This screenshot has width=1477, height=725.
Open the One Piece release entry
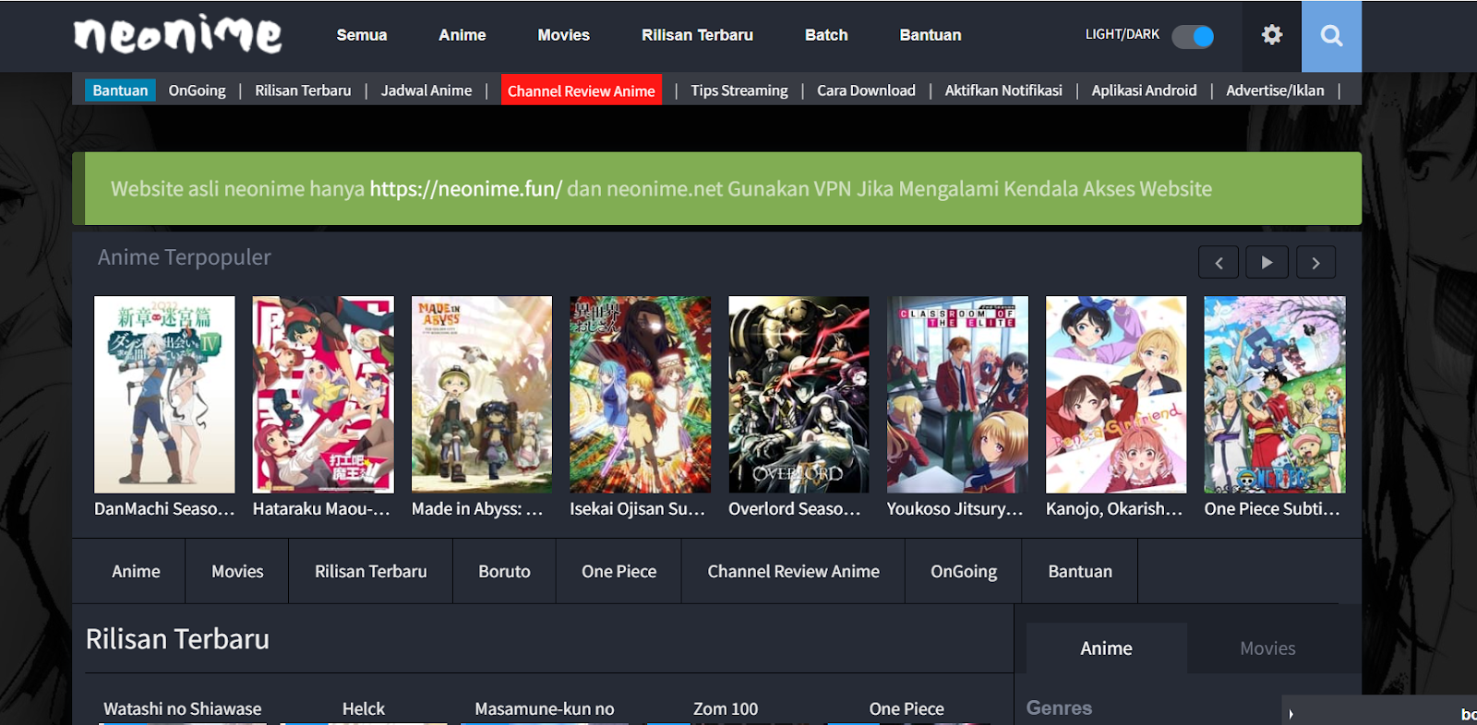click(907, 709)
